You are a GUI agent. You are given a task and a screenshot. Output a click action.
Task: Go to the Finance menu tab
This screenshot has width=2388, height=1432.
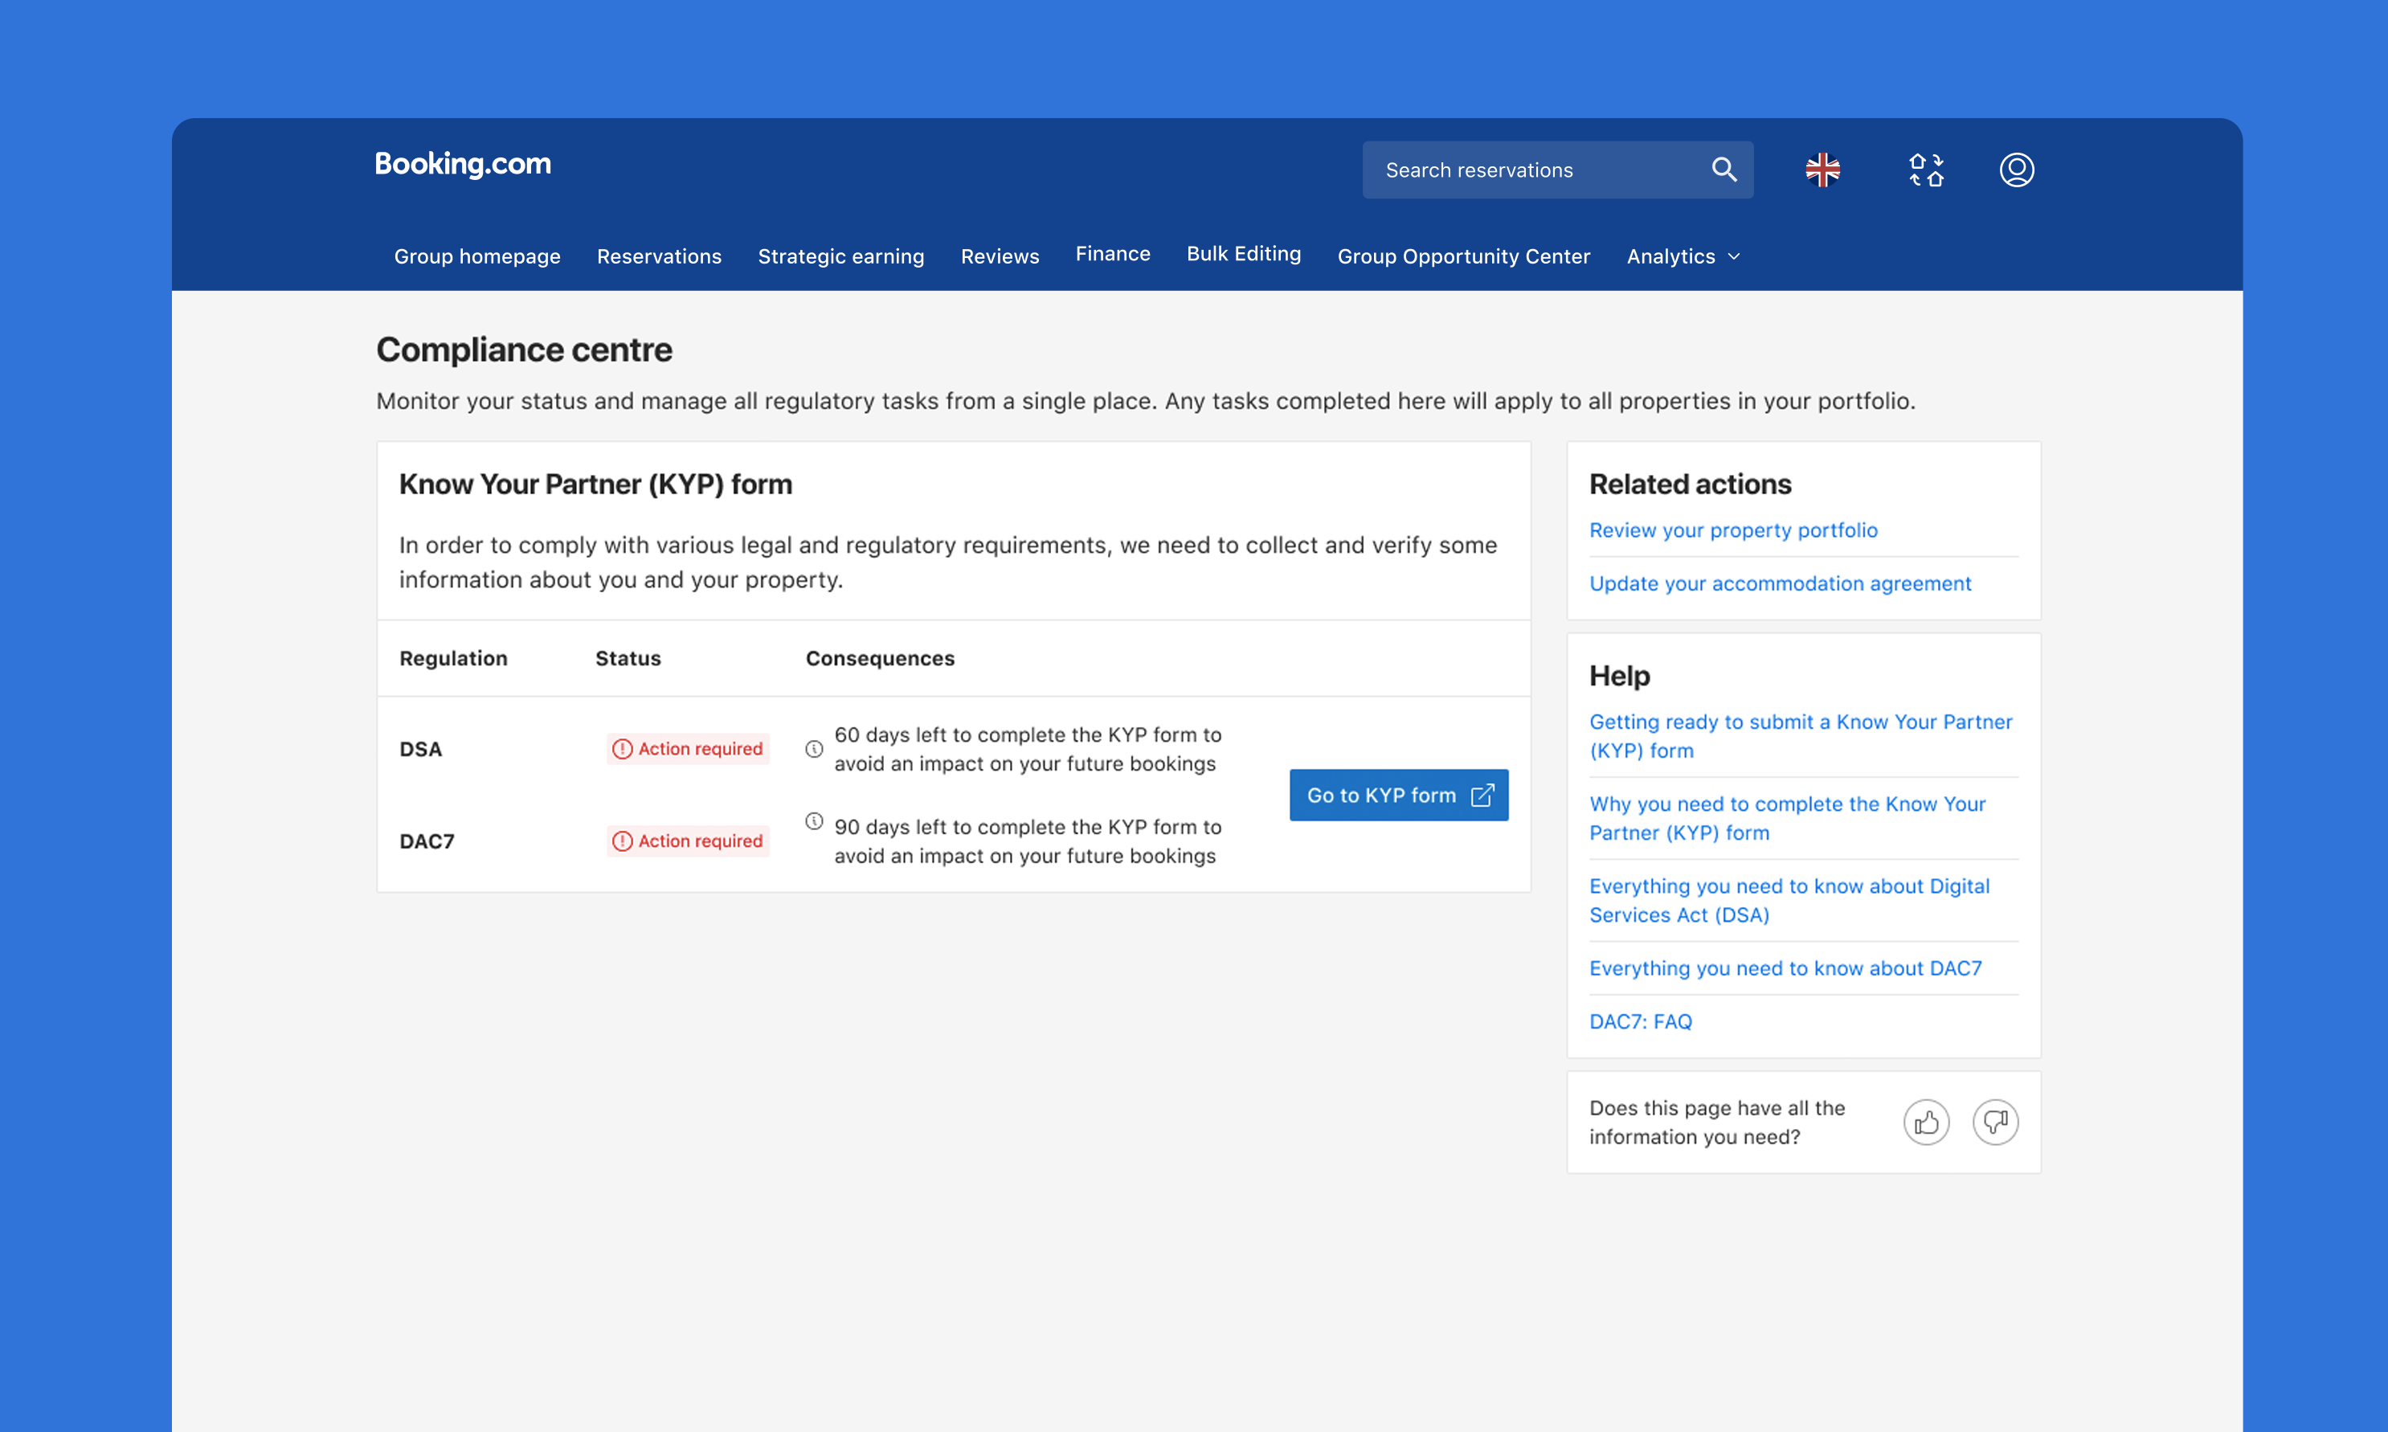(x=1113, y=254)
